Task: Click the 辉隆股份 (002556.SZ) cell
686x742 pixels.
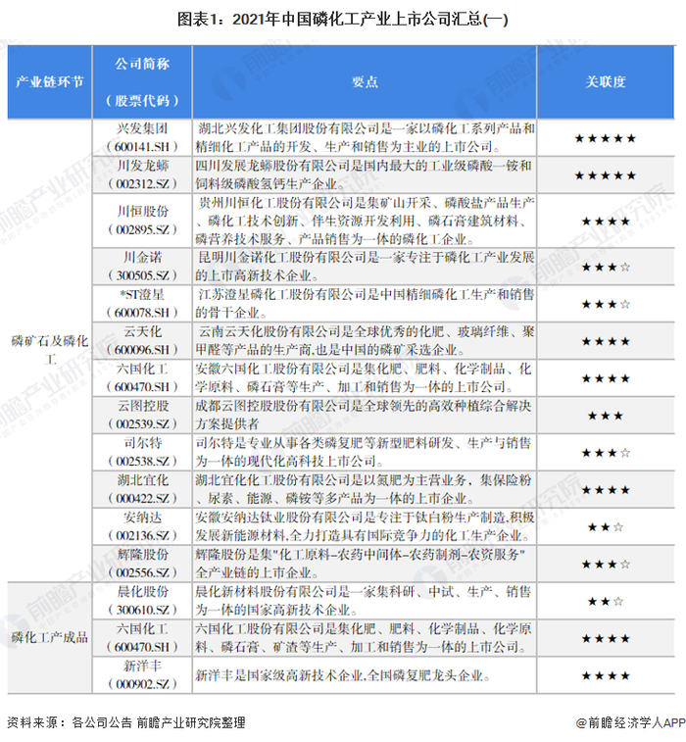Action: [142, 564]
